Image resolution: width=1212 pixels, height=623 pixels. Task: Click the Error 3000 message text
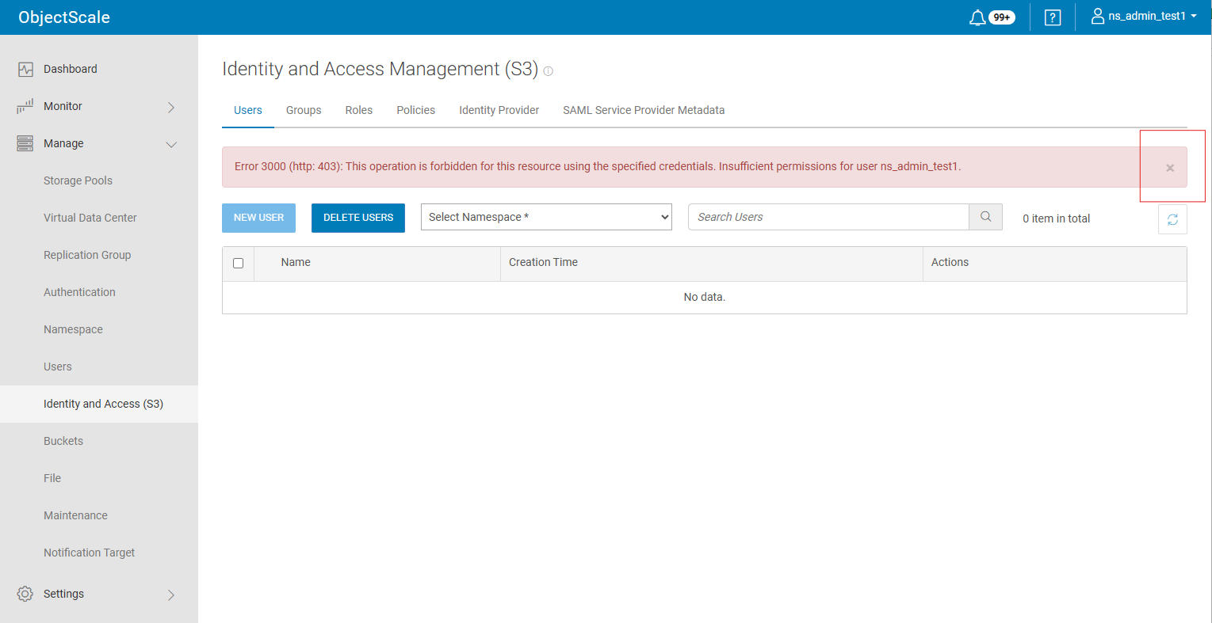click(x=598, y=166)
